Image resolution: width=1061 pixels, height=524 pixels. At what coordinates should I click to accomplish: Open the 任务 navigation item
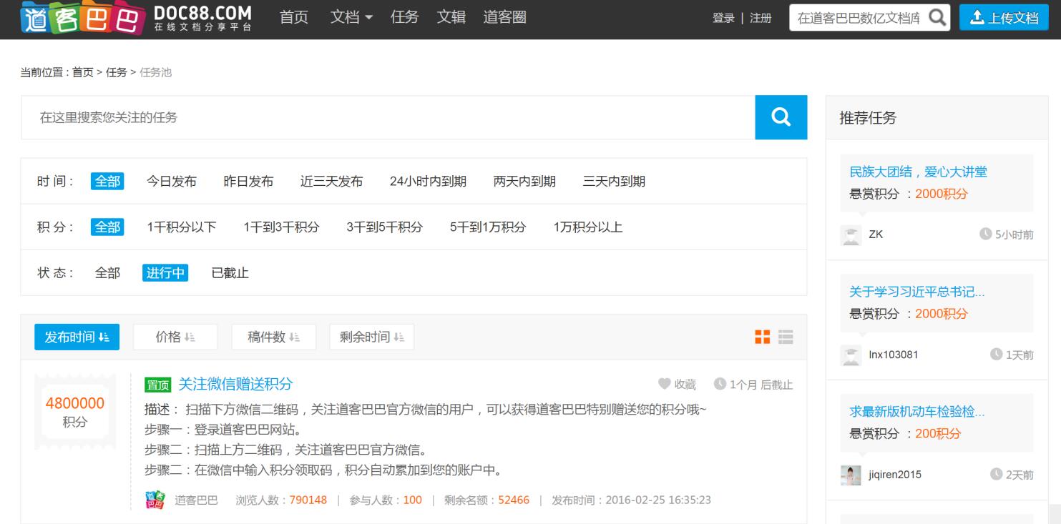click(x=405, y=18)
